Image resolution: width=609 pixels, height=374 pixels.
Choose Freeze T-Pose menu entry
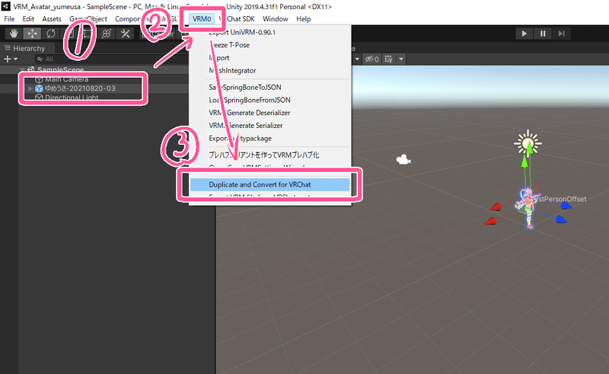(270, 45)
